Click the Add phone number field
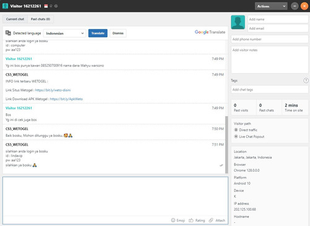Image resolution: width=310 pixels, height=226 pixels. click(x=270, y=39)
